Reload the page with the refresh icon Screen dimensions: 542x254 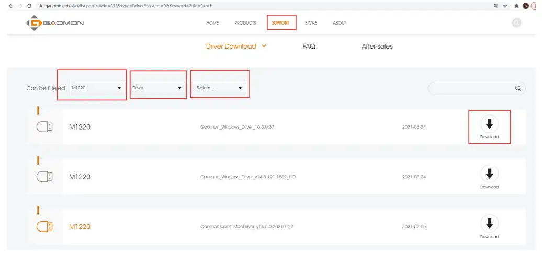[29, 6]
